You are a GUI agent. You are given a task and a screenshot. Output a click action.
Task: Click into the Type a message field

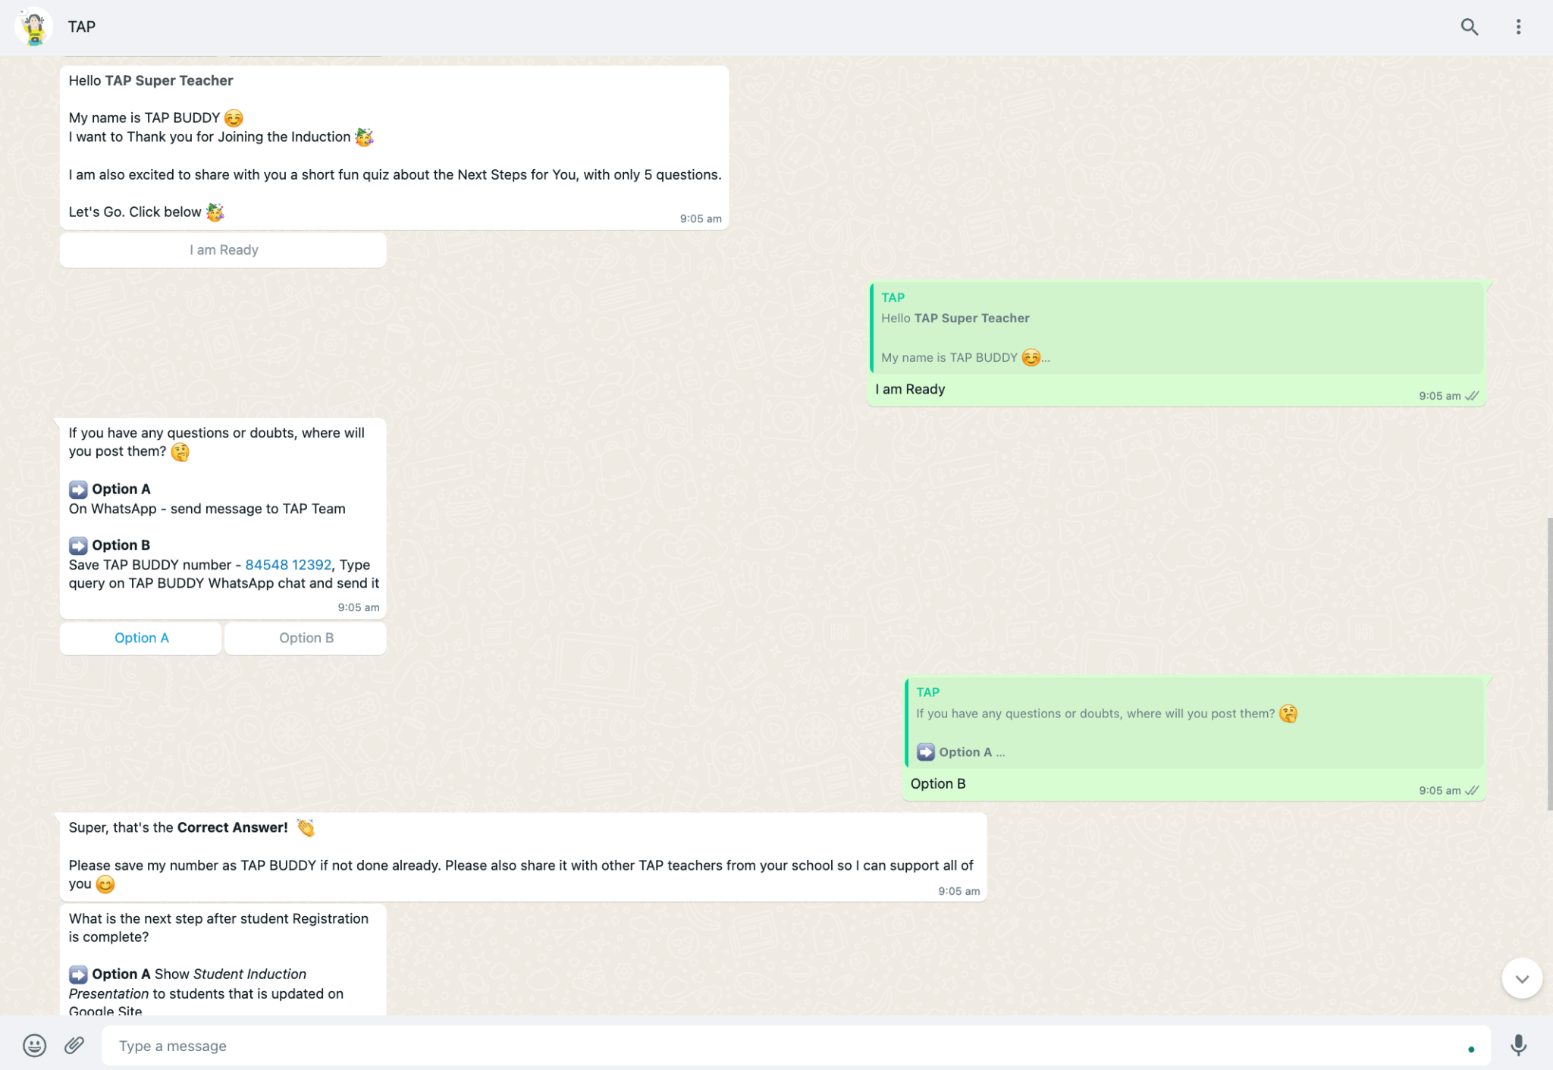[x=758, y=1046]
